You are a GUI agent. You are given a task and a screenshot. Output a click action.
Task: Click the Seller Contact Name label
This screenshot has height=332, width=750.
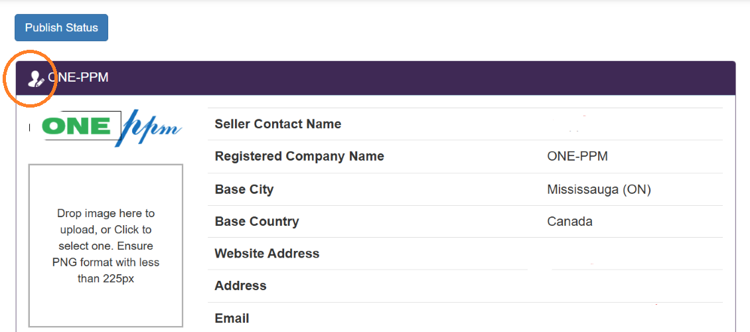(278, 124)
